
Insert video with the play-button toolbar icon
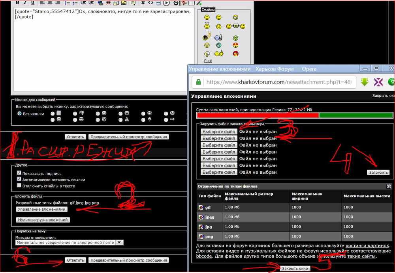tap(166, 3)
